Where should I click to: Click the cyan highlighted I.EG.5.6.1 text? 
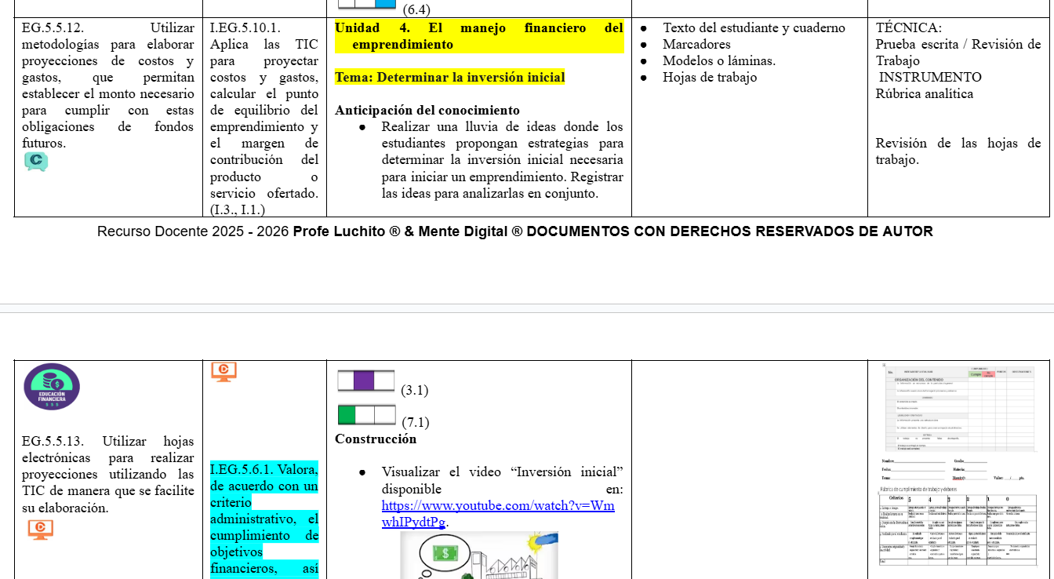(x=264, y=519)
